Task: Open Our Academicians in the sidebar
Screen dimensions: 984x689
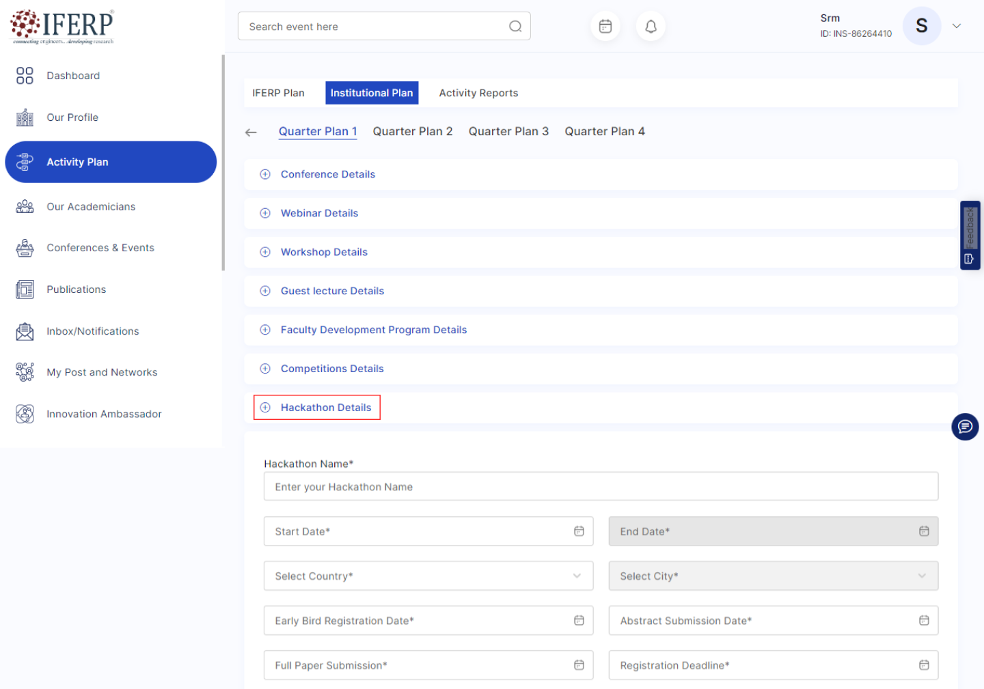Action: pyautogui.click(x=91, y=207)
